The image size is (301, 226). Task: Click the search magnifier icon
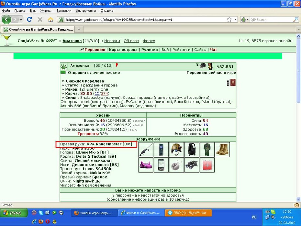296,19
